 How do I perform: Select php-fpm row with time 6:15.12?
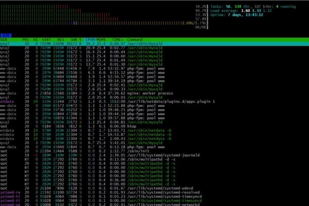(x=154, y=73)
